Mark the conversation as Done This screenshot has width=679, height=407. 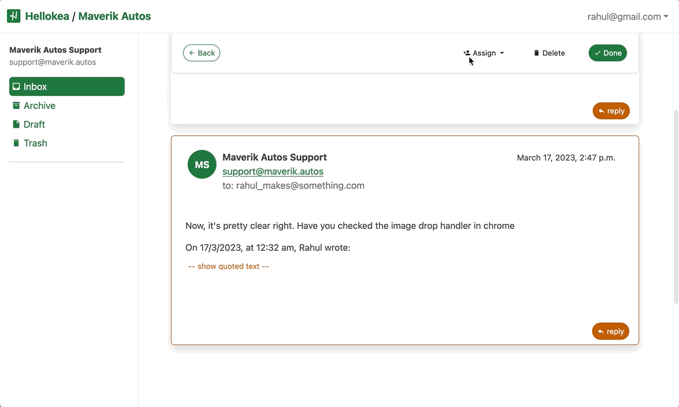pyautogui.click(x=607, y=52)
